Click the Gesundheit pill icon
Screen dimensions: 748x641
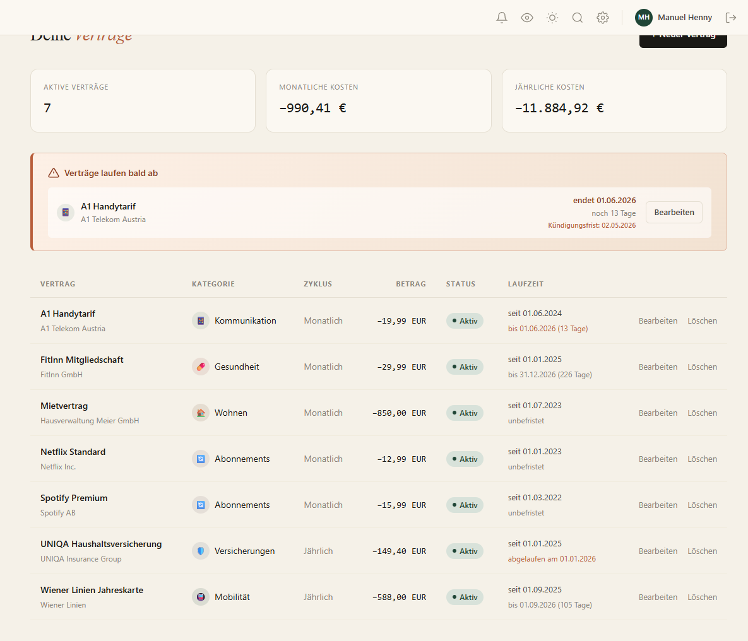click(200, 367)
